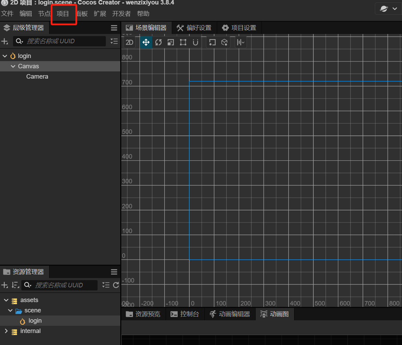This screenshot has width=402, height=345.
Task: Toggle the pivot/center anchor mode icon
Action: pos(212,42)
